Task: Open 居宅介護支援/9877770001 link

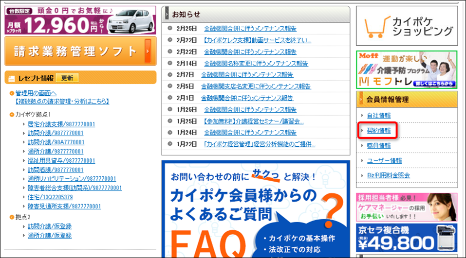Action: (x=61, y=124)
